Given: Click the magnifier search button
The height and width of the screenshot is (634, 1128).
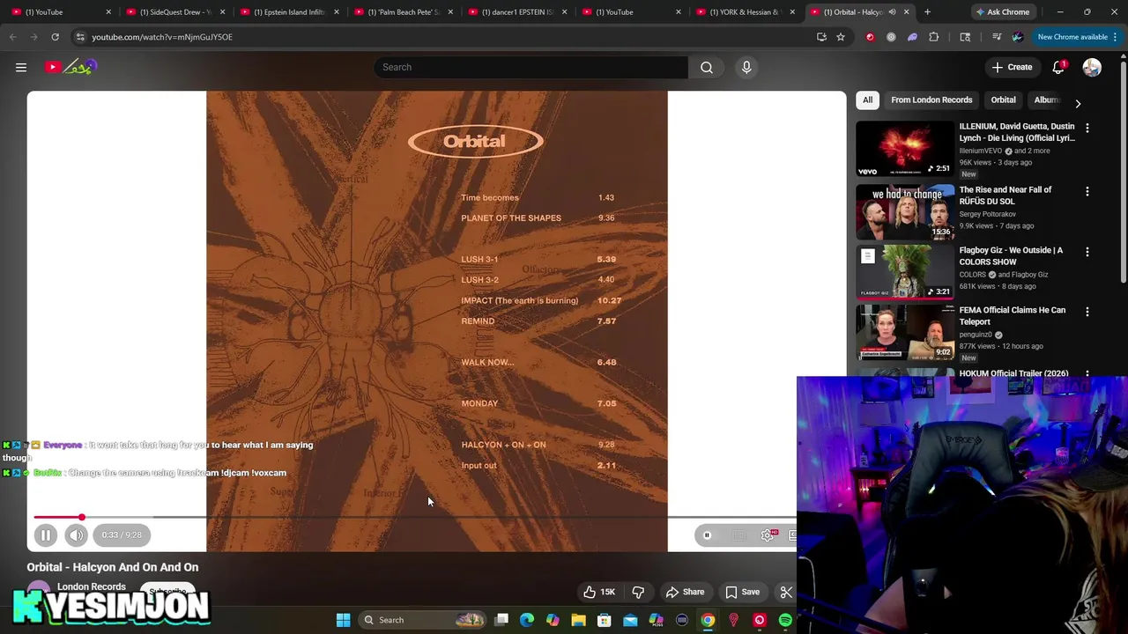Looking at the screenshot, I should pyautogui.click(x=707, y=67).
